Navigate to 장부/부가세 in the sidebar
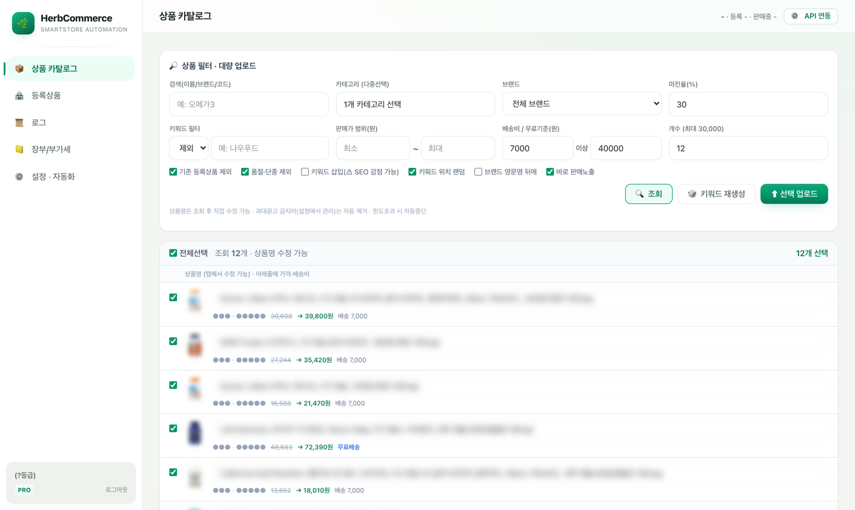This screenshot has height=510, width=855. (x=71, y=149)
